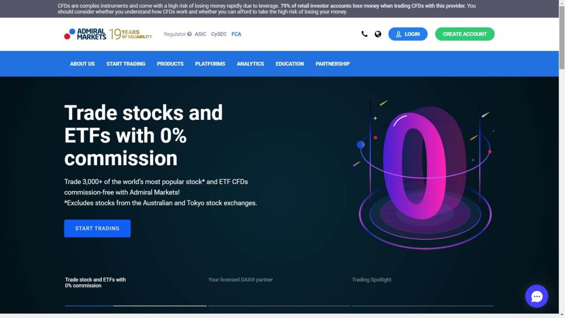The height and width of the screenshot is (318, 565).
Task: Select the CySEC regulator
Action: click(x=218, y=34)
